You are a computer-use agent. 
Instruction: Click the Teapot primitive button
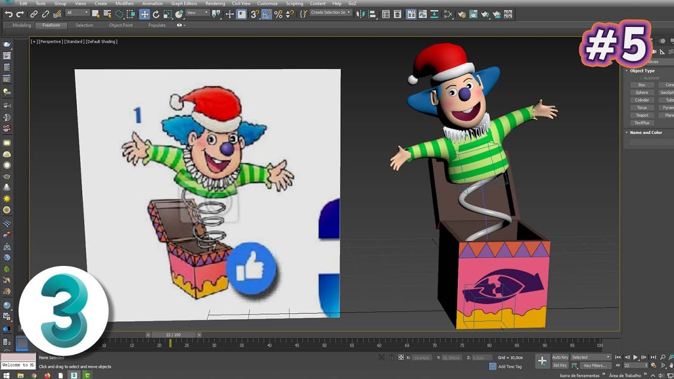642,115
